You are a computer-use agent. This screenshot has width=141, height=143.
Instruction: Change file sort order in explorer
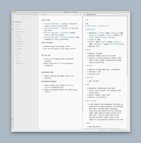coord(29,17)
